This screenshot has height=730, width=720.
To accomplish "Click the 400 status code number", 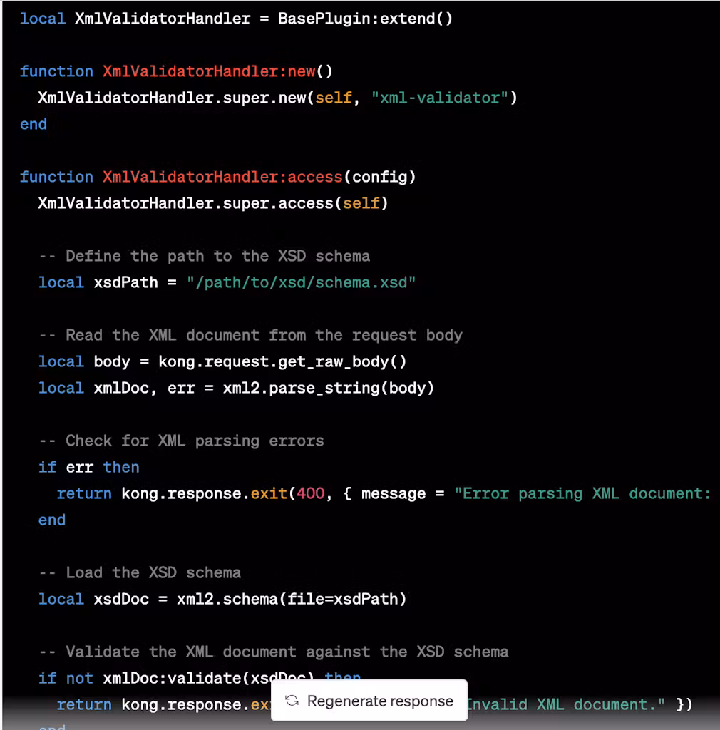I will (x=310, y=493).
